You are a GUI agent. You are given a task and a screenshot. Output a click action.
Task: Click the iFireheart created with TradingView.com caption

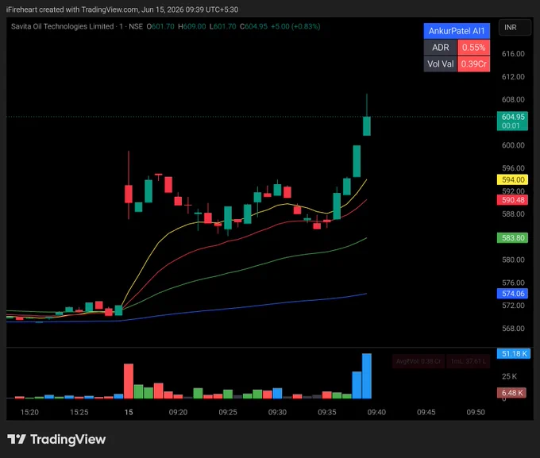[72, 10]
